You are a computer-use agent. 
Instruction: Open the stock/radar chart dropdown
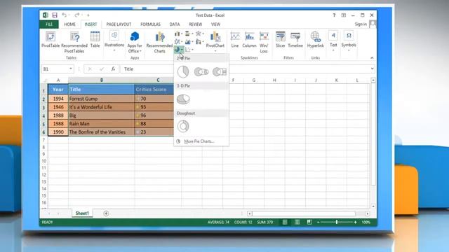point(199,34)
